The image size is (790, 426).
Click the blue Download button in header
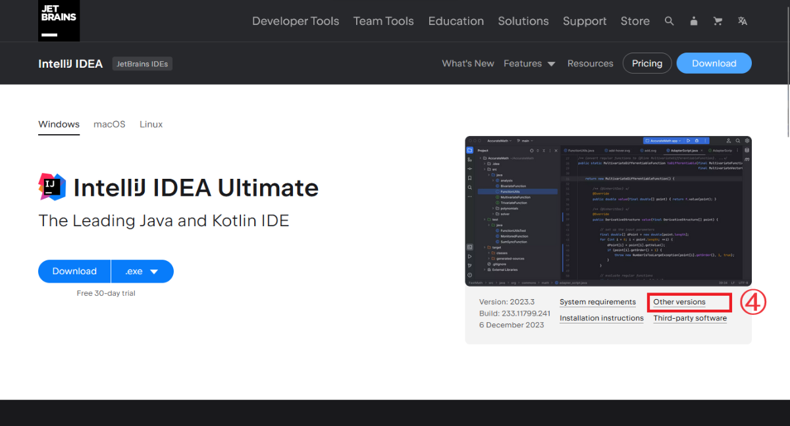[x=714, y=64]
